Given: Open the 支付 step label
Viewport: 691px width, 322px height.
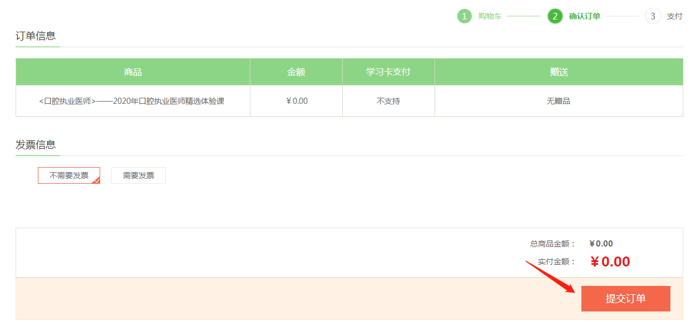Looking at the screenshot, I should coord(674,16).
